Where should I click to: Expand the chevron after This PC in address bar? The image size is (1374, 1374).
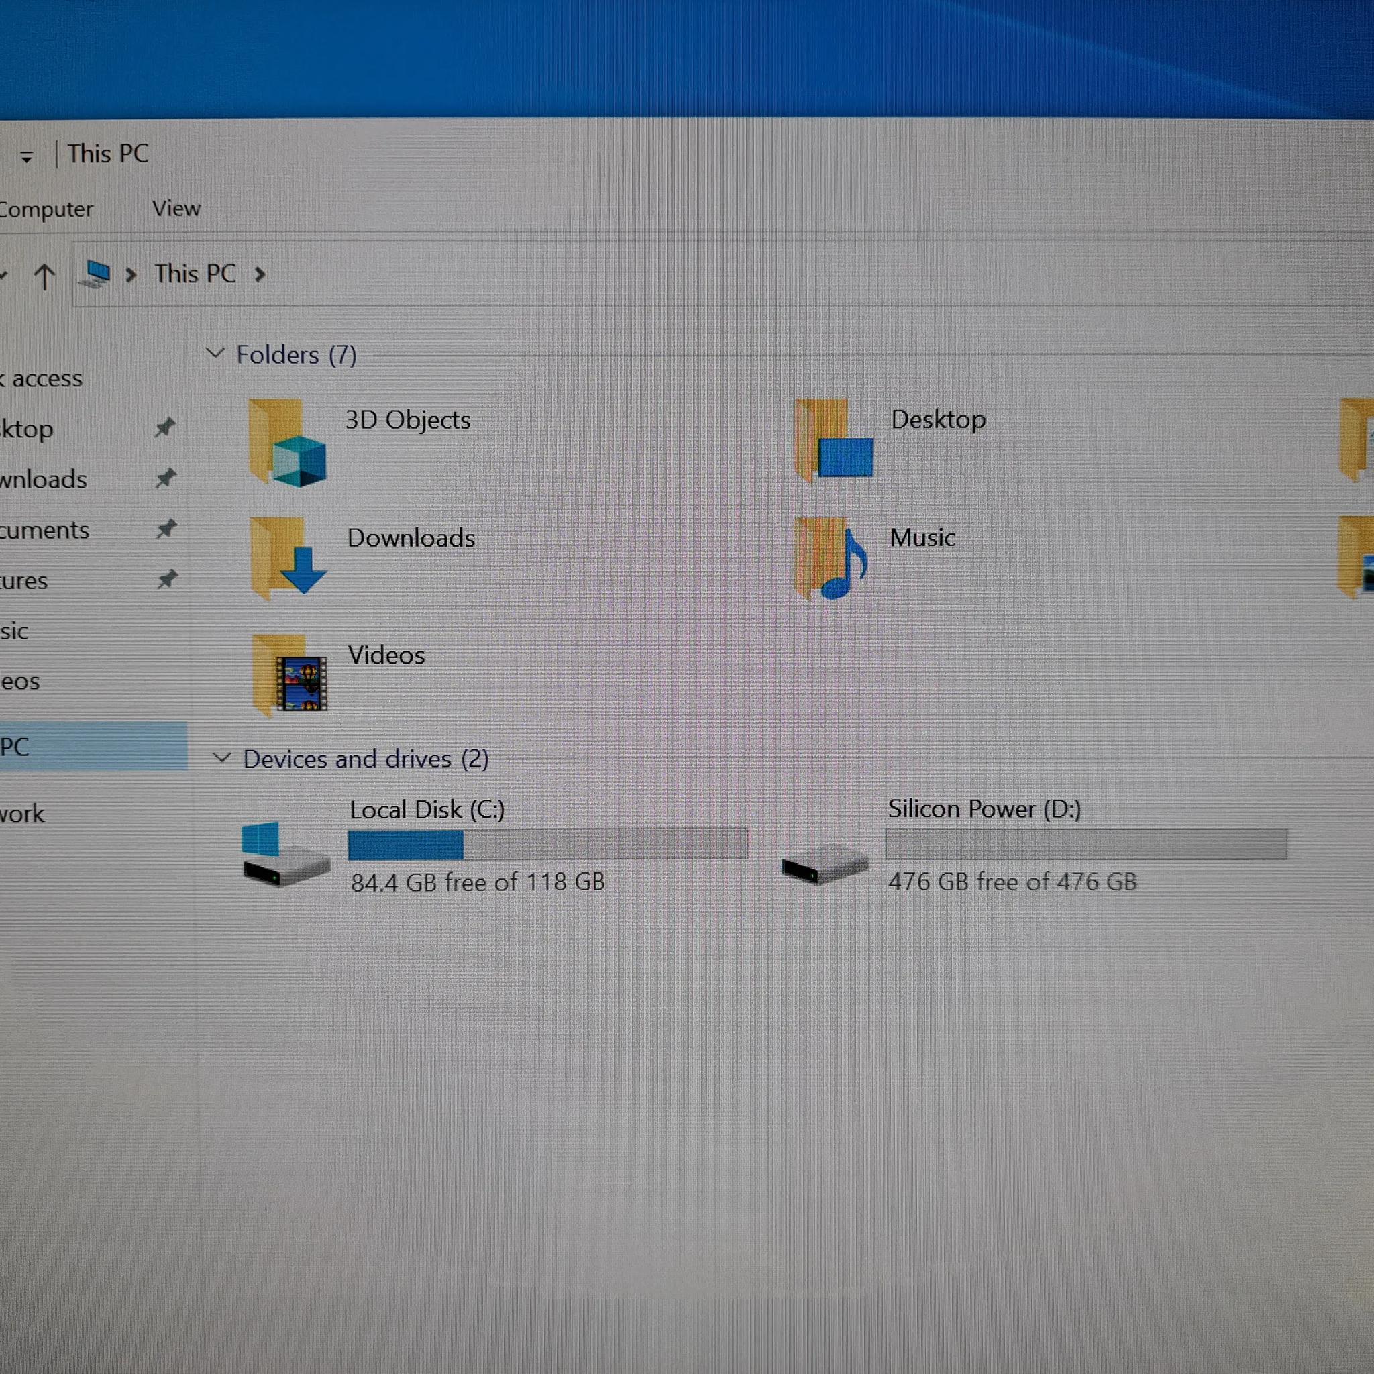point(260,274)
